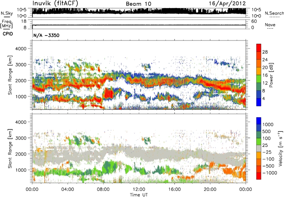Click the "CPID" row label
Screen dimensions: 284x197
(8, 34)
